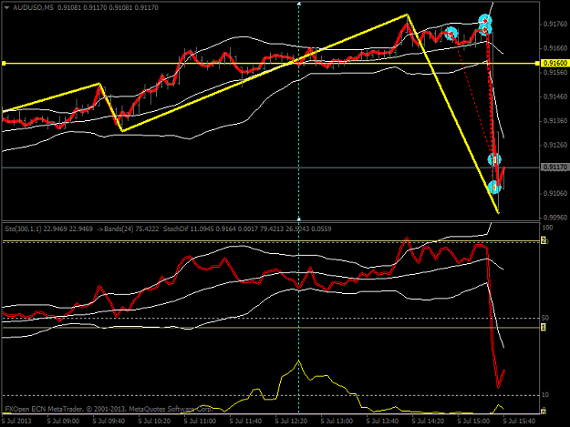Click the 5 Jul 15:40 time label
The image size is (570, 427).
click(519, 421)
